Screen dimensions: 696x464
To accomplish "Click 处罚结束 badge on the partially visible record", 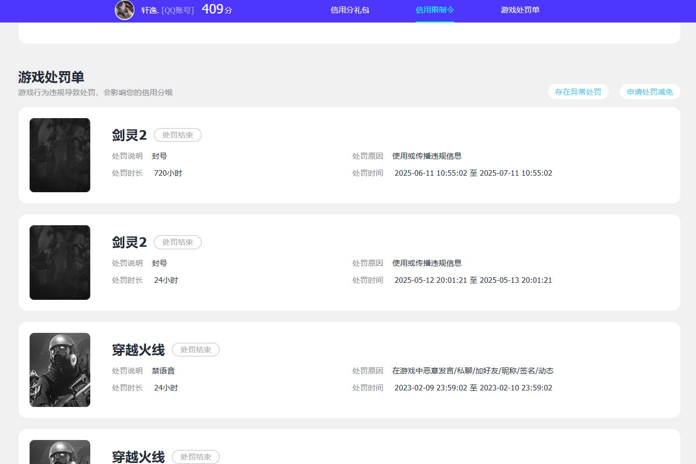I will click(196, 457).
